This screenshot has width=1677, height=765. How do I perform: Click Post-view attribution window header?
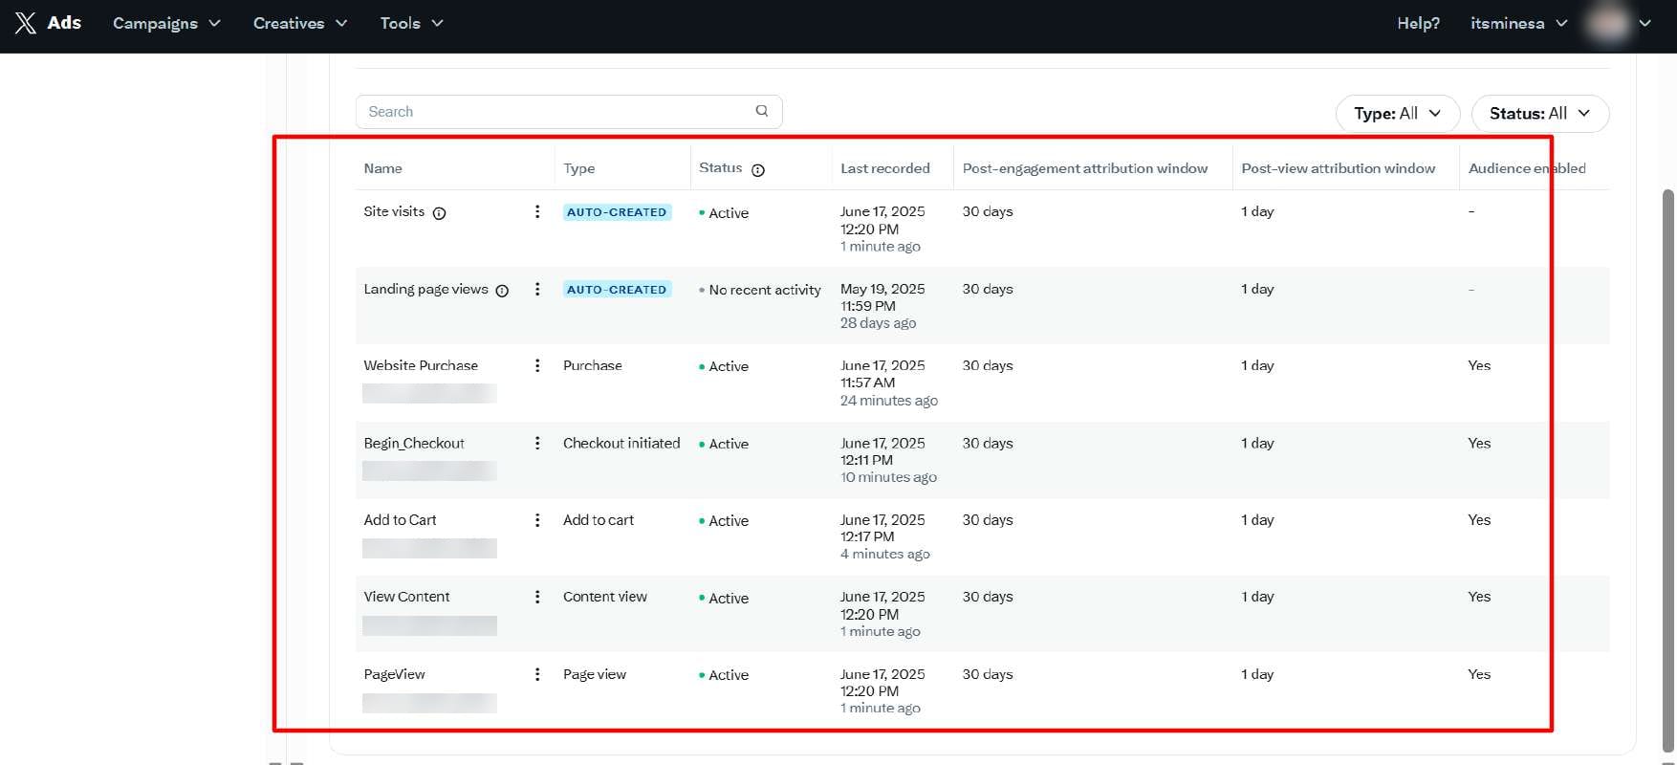pyautogui.click(x=1339, y=168)
